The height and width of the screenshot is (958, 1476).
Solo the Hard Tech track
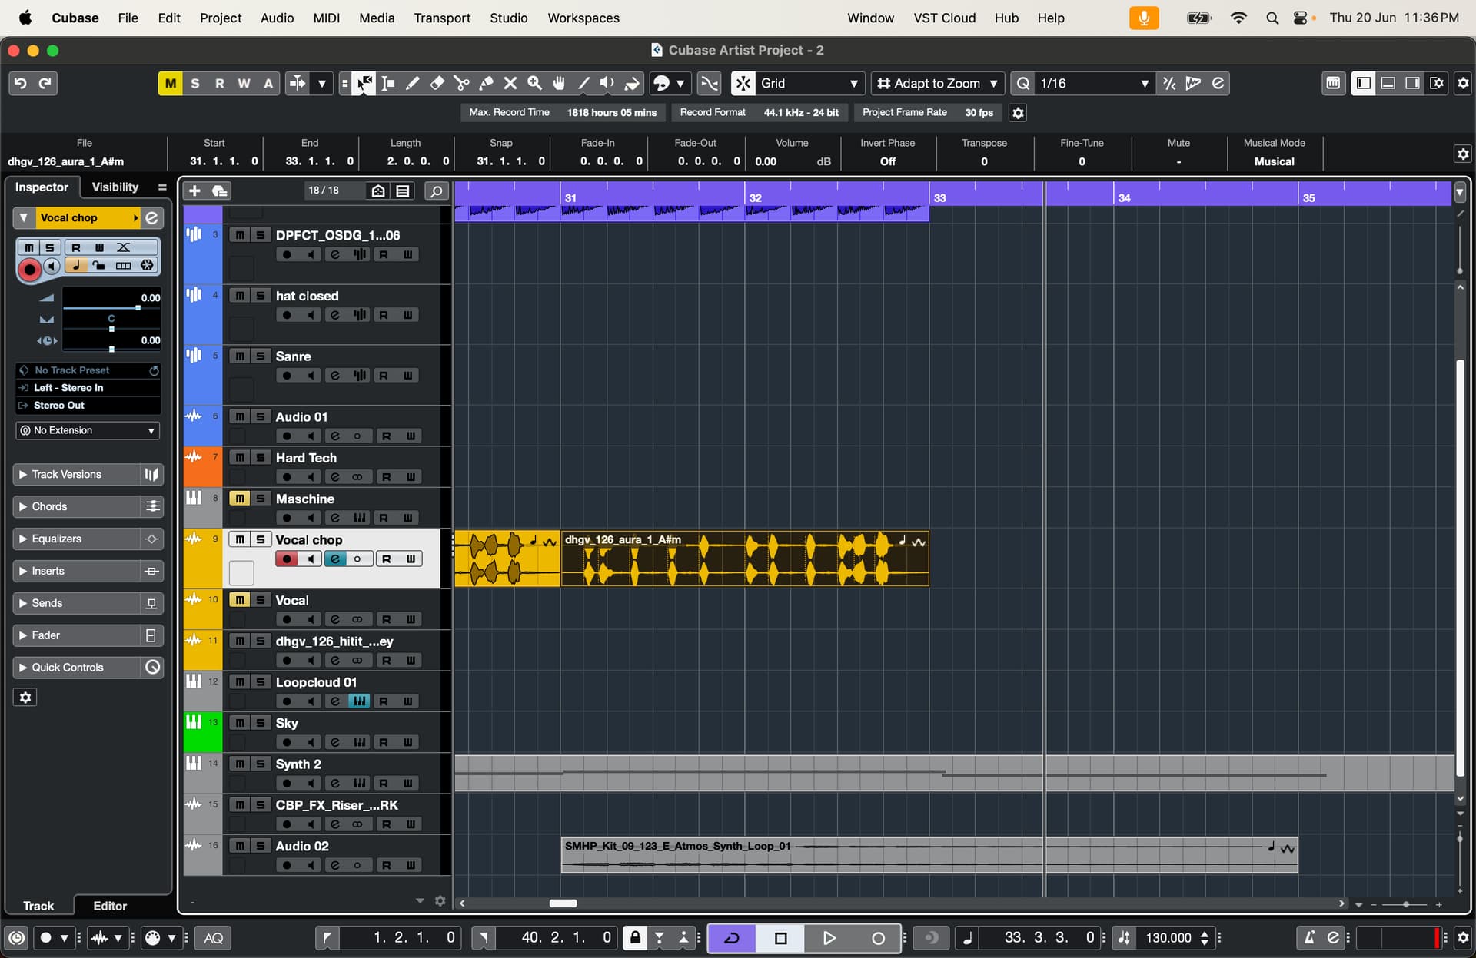(x=261, y=458)
